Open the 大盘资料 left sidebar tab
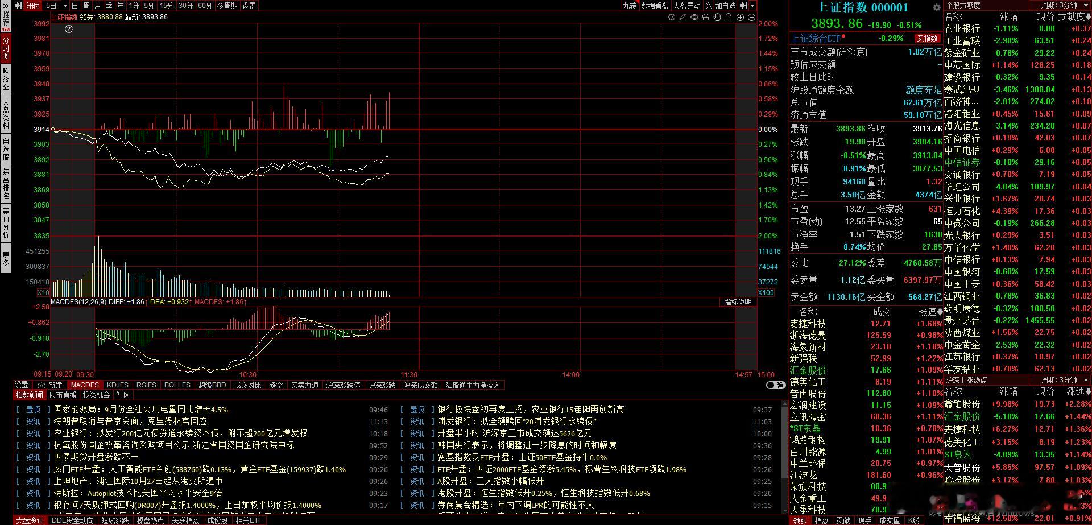Screen dimensions: 1092x525 (x=6, y=114)
